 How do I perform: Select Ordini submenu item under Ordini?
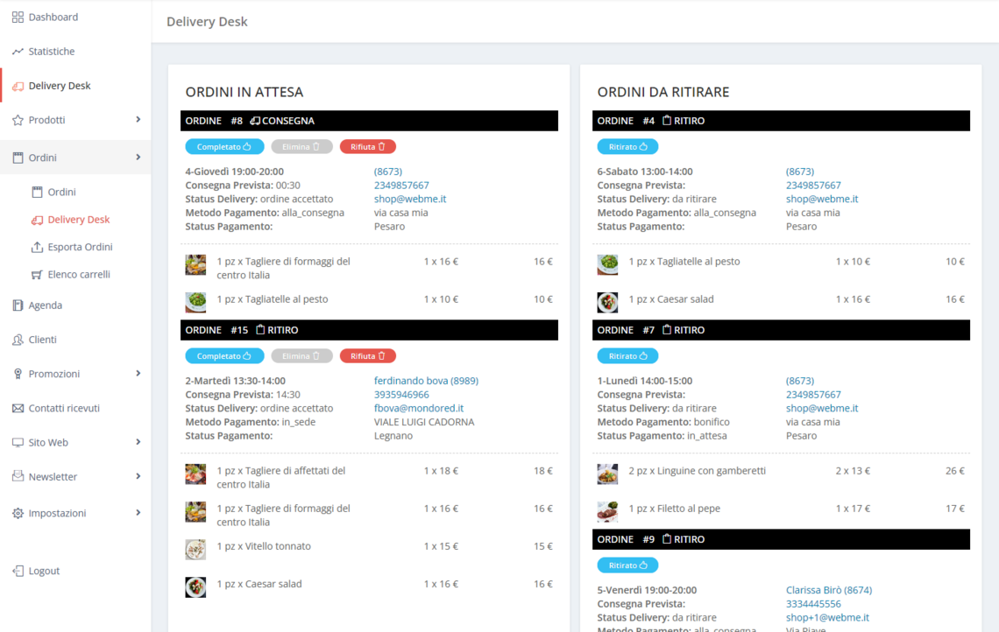point(61,192)
